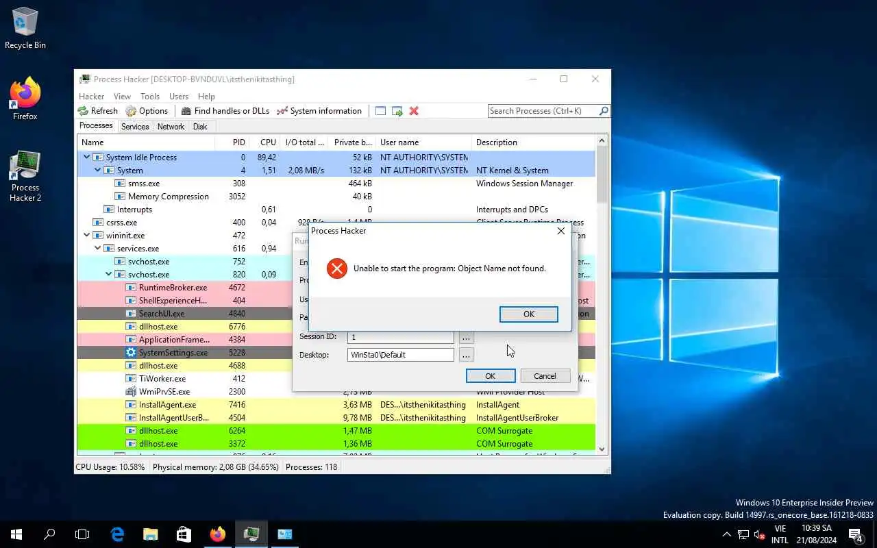Click OK in the error dialog
This screenshot has width=877, height=548.
(x=529, y=314)
